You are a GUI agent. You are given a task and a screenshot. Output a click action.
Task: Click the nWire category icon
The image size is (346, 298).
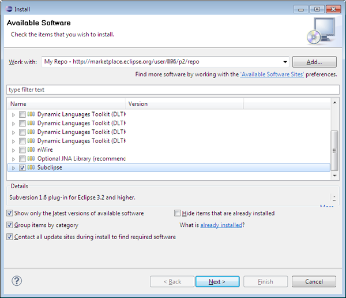coord(31,150)
